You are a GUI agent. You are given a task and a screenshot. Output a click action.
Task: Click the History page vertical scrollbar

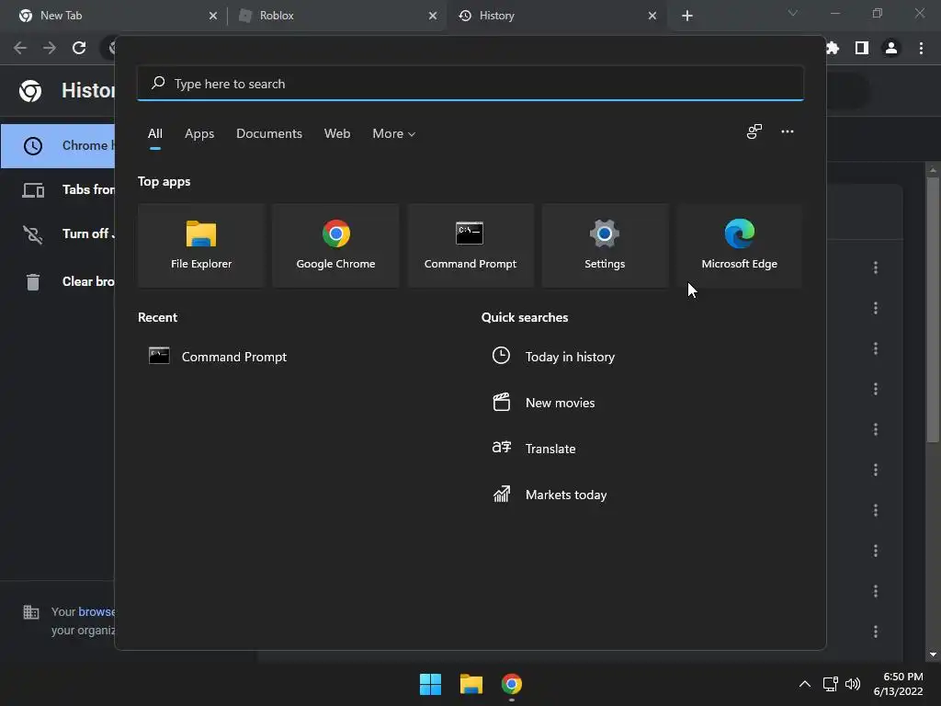pos(933,309)
